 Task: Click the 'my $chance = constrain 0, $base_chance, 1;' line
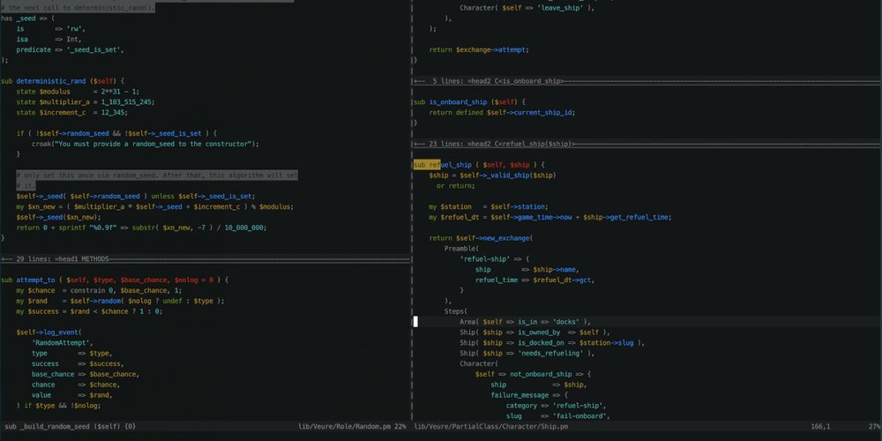[x=99, y=291]
